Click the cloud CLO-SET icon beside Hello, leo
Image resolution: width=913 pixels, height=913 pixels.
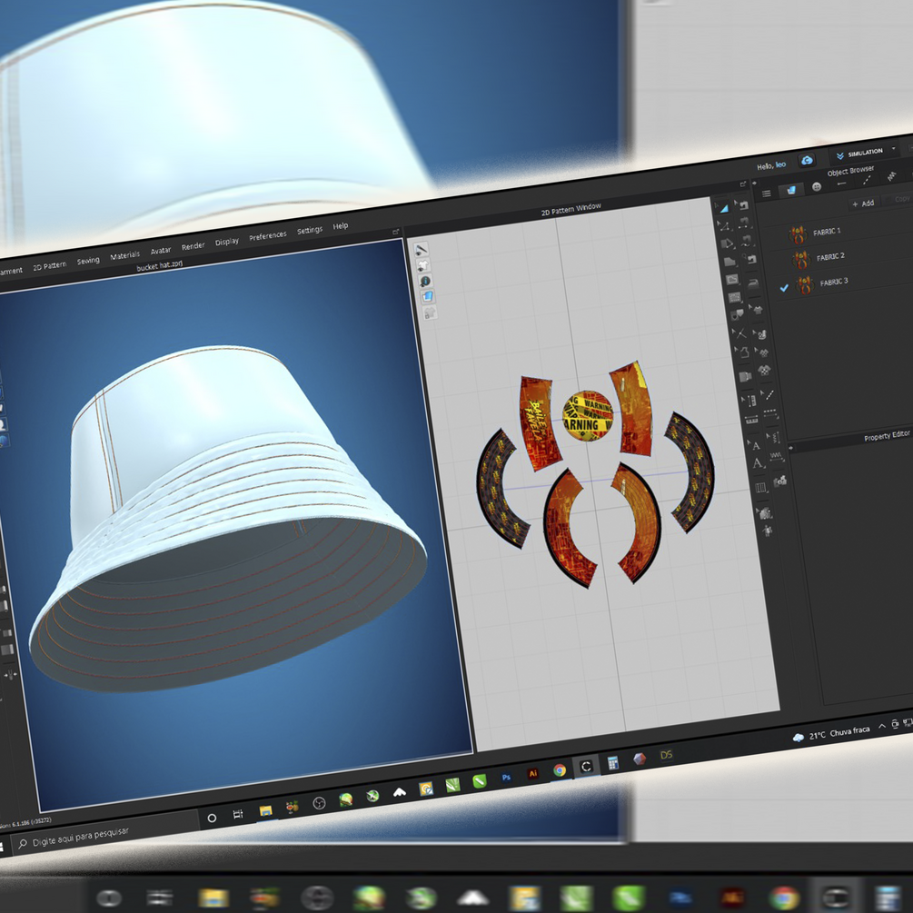tap(807, 160)
